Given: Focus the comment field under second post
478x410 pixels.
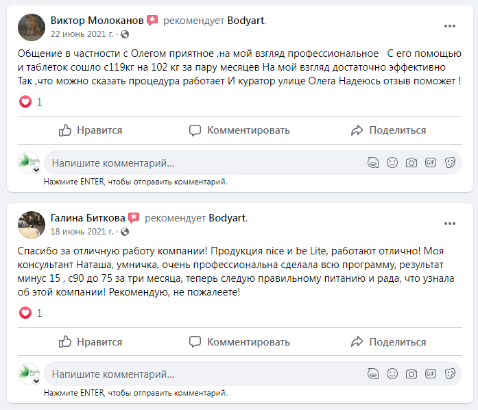Looking at the screenshot, I should click(x=199, y=374).
